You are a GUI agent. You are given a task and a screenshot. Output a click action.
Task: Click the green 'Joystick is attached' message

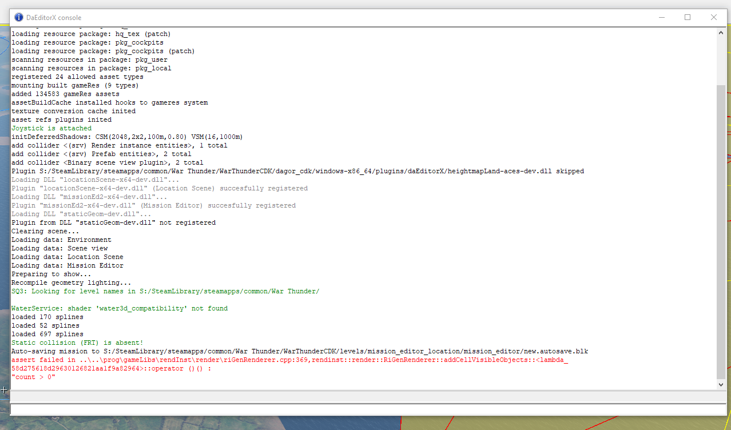51,128
